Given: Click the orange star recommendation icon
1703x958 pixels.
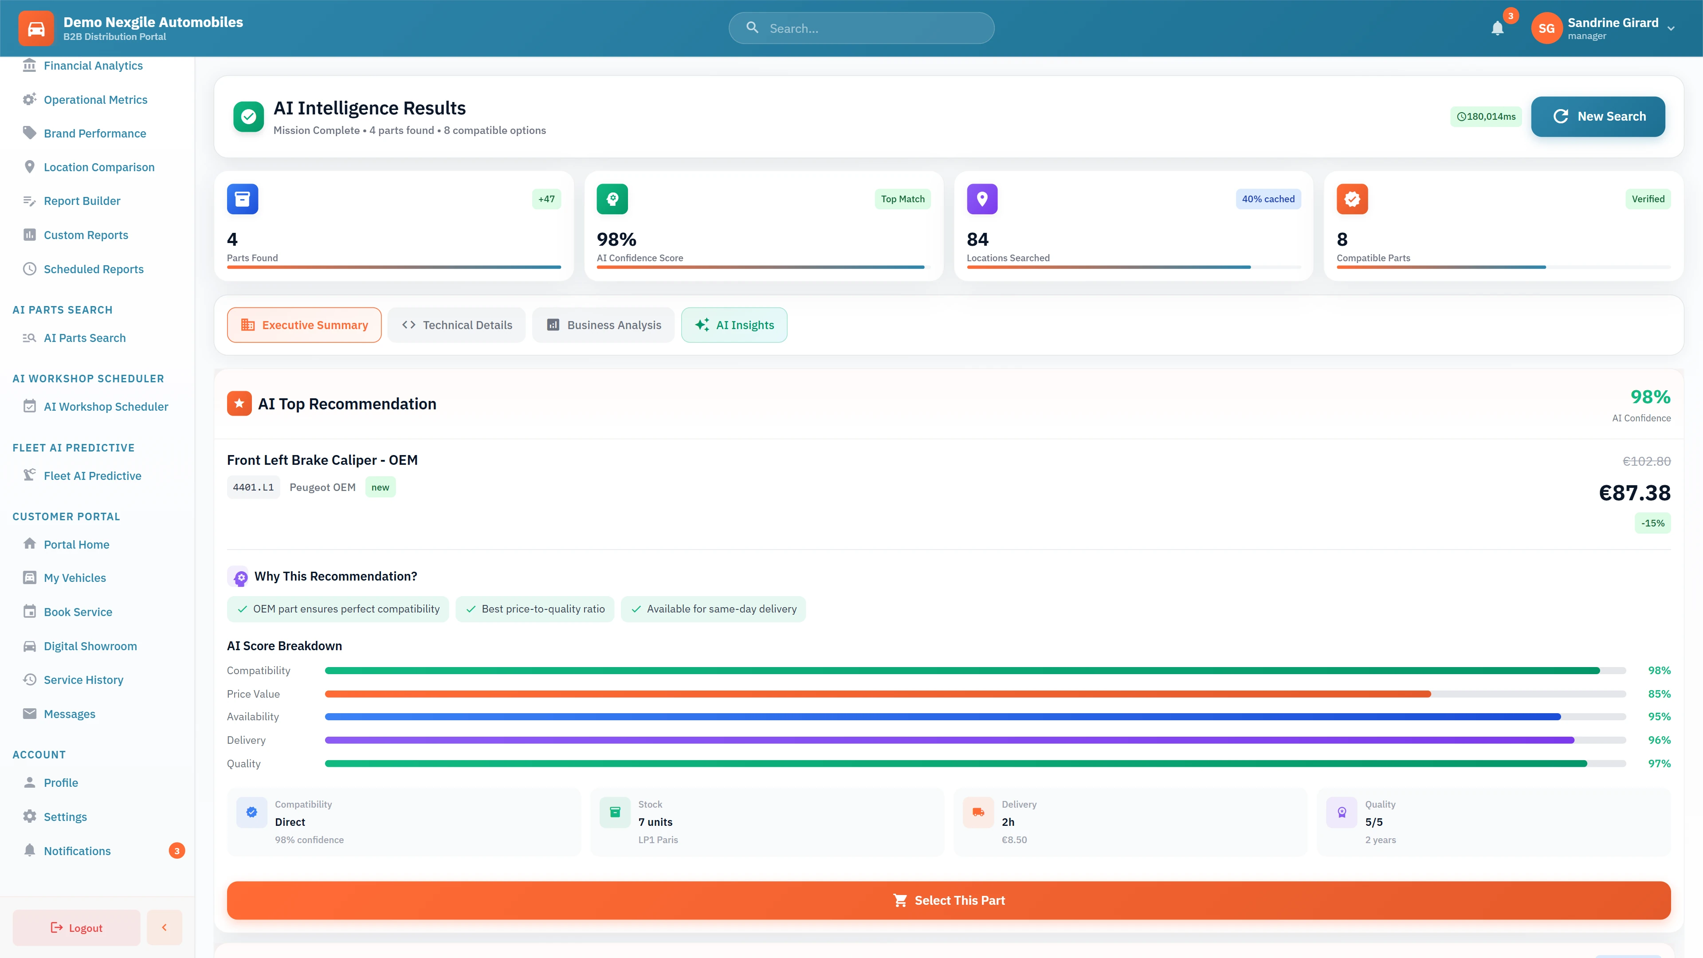Looking at the screenshot, I should tap(239, 404).
